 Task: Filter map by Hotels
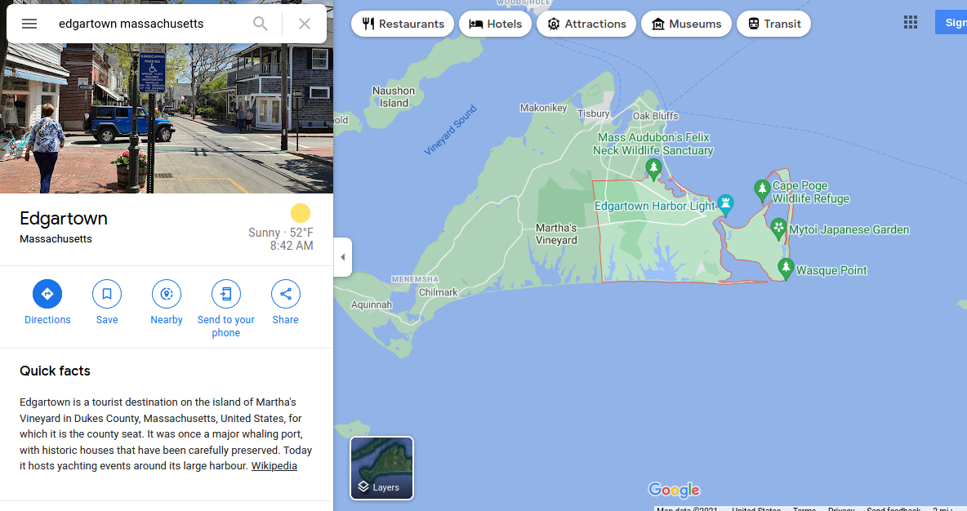[x=495, y=24]
